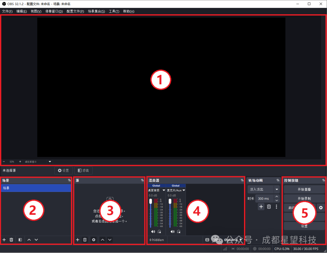Click the 未选择源 label

pyautogui.click(x=9, y=170)
